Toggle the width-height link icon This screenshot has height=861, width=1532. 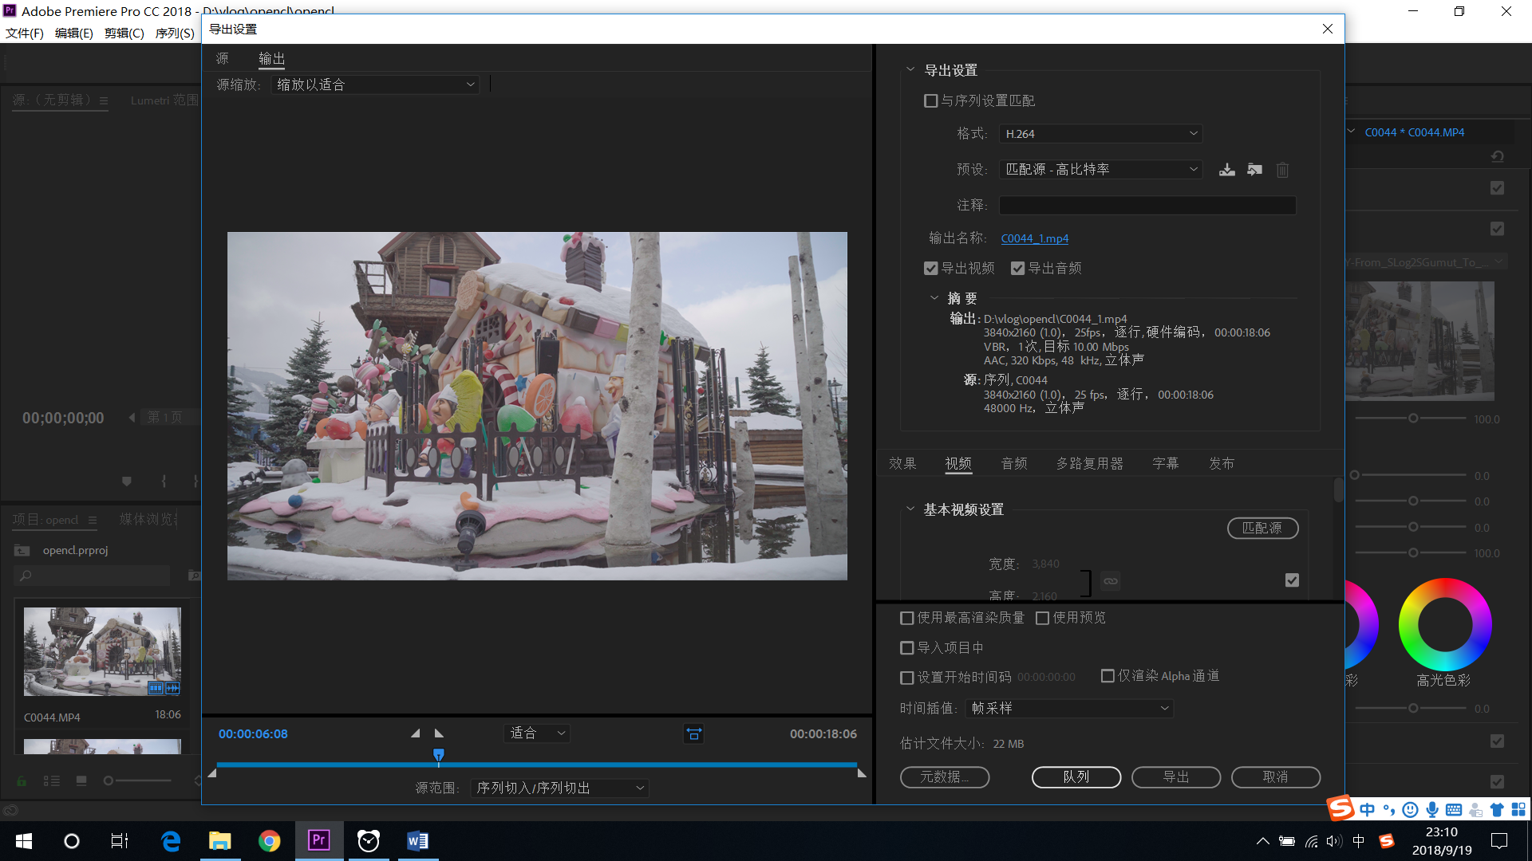pyautogui.click(x=1111, y=581)
